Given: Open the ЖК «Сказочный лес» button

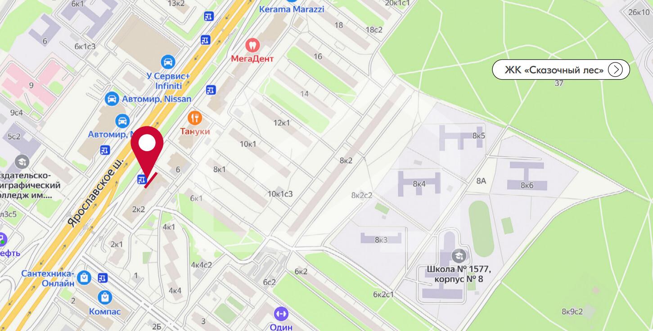Looking at the screenshot, I should click(x=561, y=70).
